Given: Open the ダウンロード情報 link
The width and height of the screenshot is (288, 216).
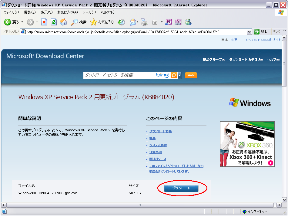Looking at the screenshot, I should tap(161, 131).
